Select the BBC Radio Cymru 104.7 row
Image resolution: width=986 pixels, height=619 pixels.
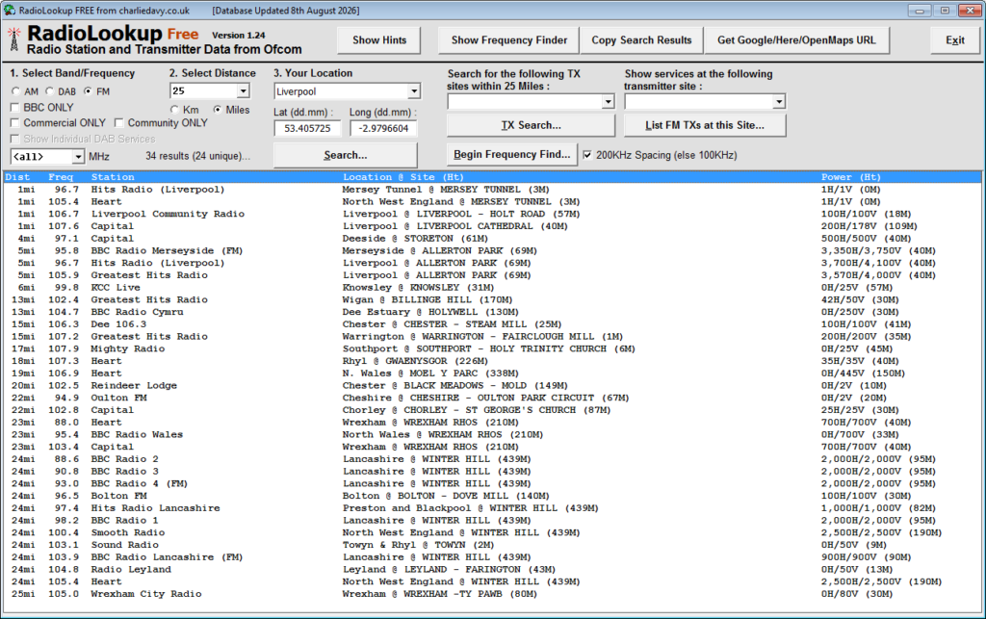coord(492,312)
